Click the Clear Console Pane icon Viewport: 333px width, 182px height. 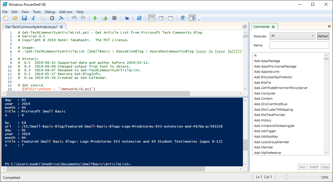pos(61,18)
